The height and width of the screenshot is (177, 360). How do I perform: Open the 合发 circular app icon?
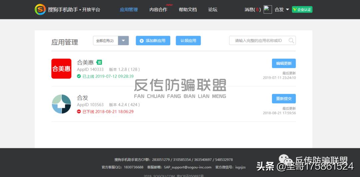tap(61, 104)
